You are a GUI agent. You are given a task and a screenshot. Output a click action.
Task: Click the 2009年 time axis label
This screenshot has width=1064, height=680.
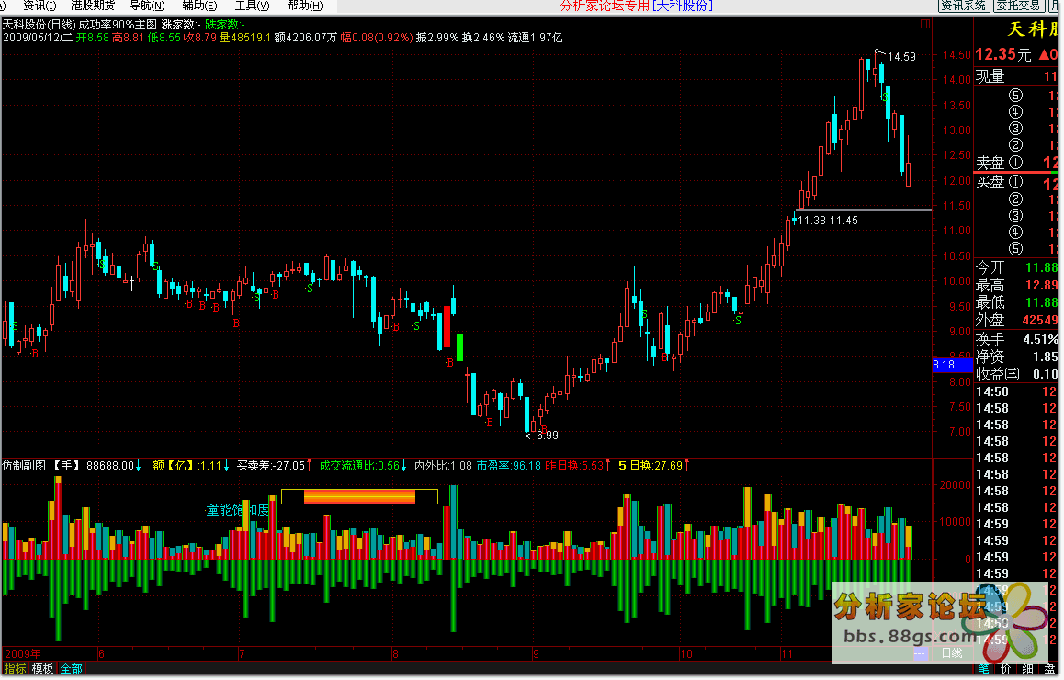tap(22, 654)
